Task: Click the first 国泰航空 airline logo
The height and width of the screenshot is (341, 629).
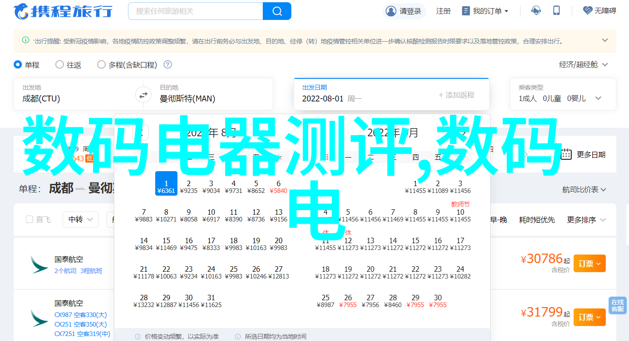Action: coord(39,264)
